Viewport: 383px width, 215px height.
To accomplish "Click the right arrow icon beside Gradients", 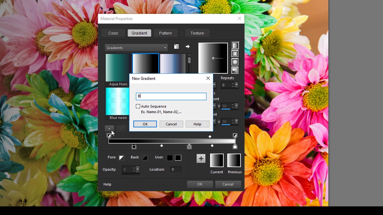I will (x=188, y=47).
